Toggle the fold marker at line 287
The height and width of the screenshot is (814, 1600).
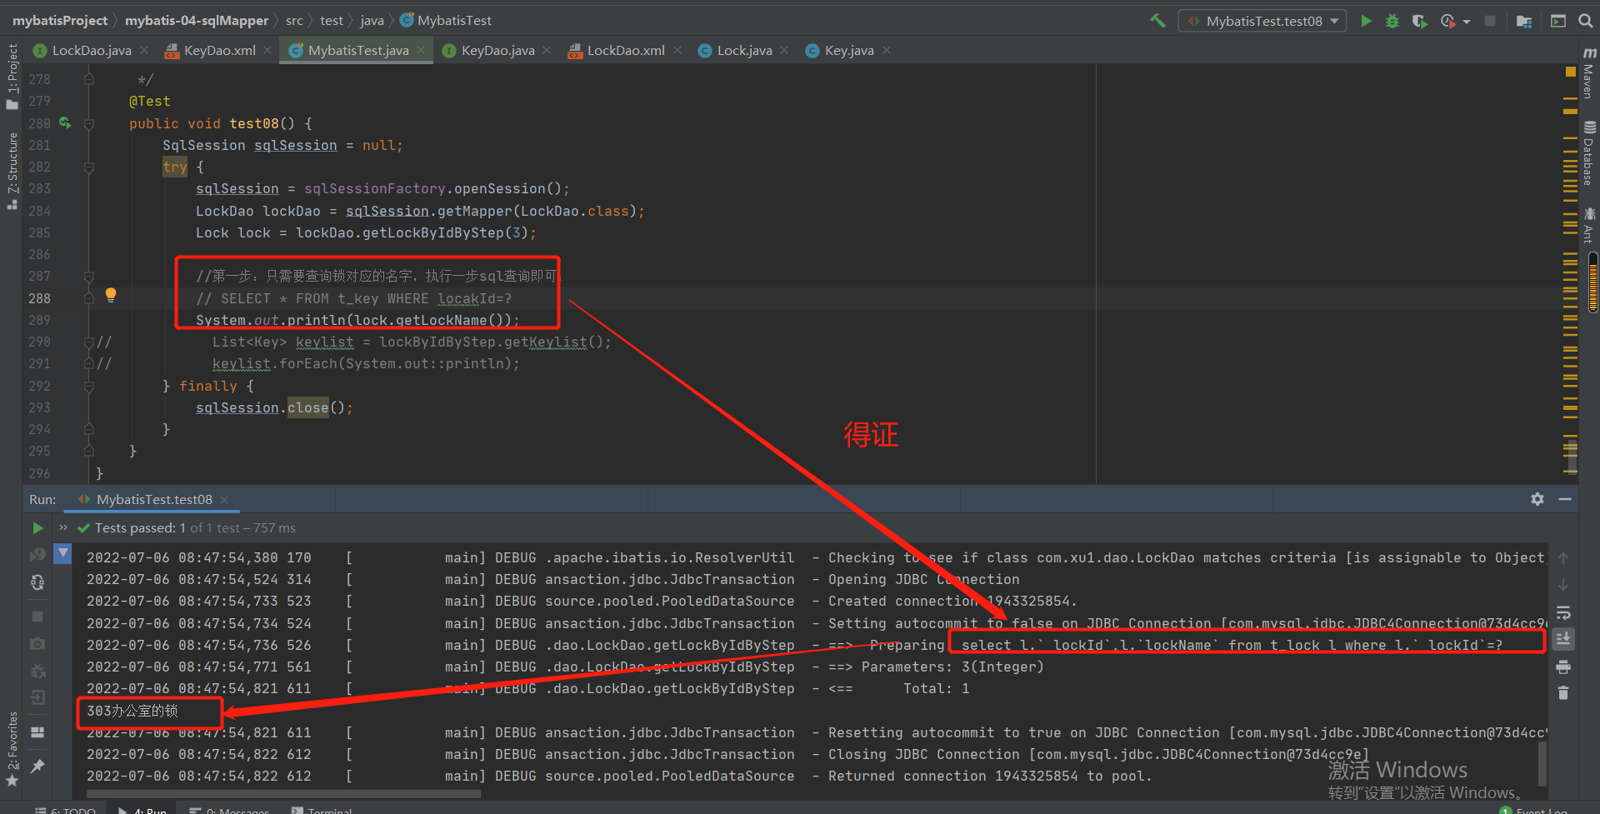(89, 276)
